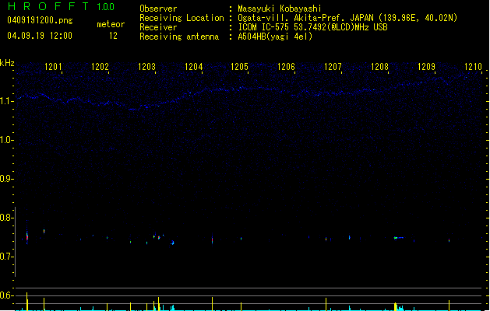Click the red meteor echo after 1204
The height and width of the screenshot is (311, 490).
pyautogui.click(x=213, y=240)
